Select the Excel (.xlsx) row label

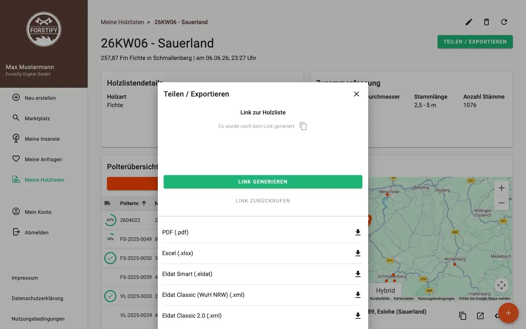point(178,253)
